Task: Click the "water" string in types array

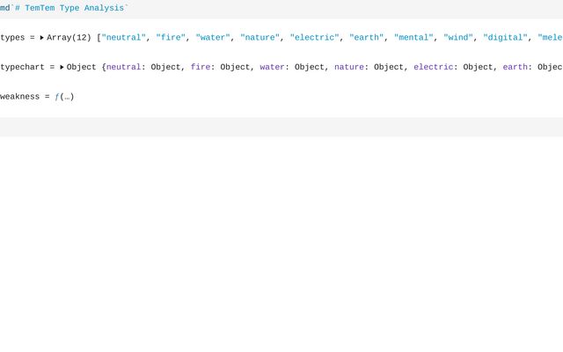Action: [x=213, y=38]
